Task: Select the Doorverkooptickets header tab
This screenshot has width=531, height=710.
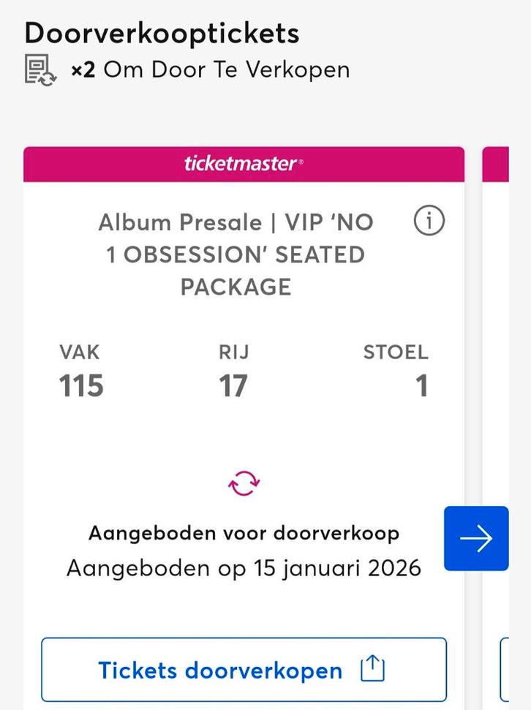Action: [x=162, y=32]
